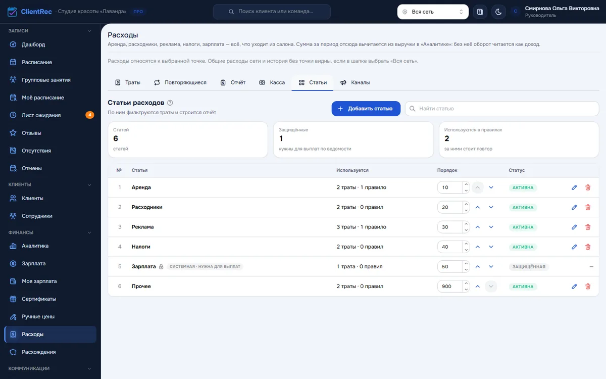The width and height of the screenshot is (606, 379).
Task: Open Аналитика in the sidebar
Action: click(x=50, y=246)
